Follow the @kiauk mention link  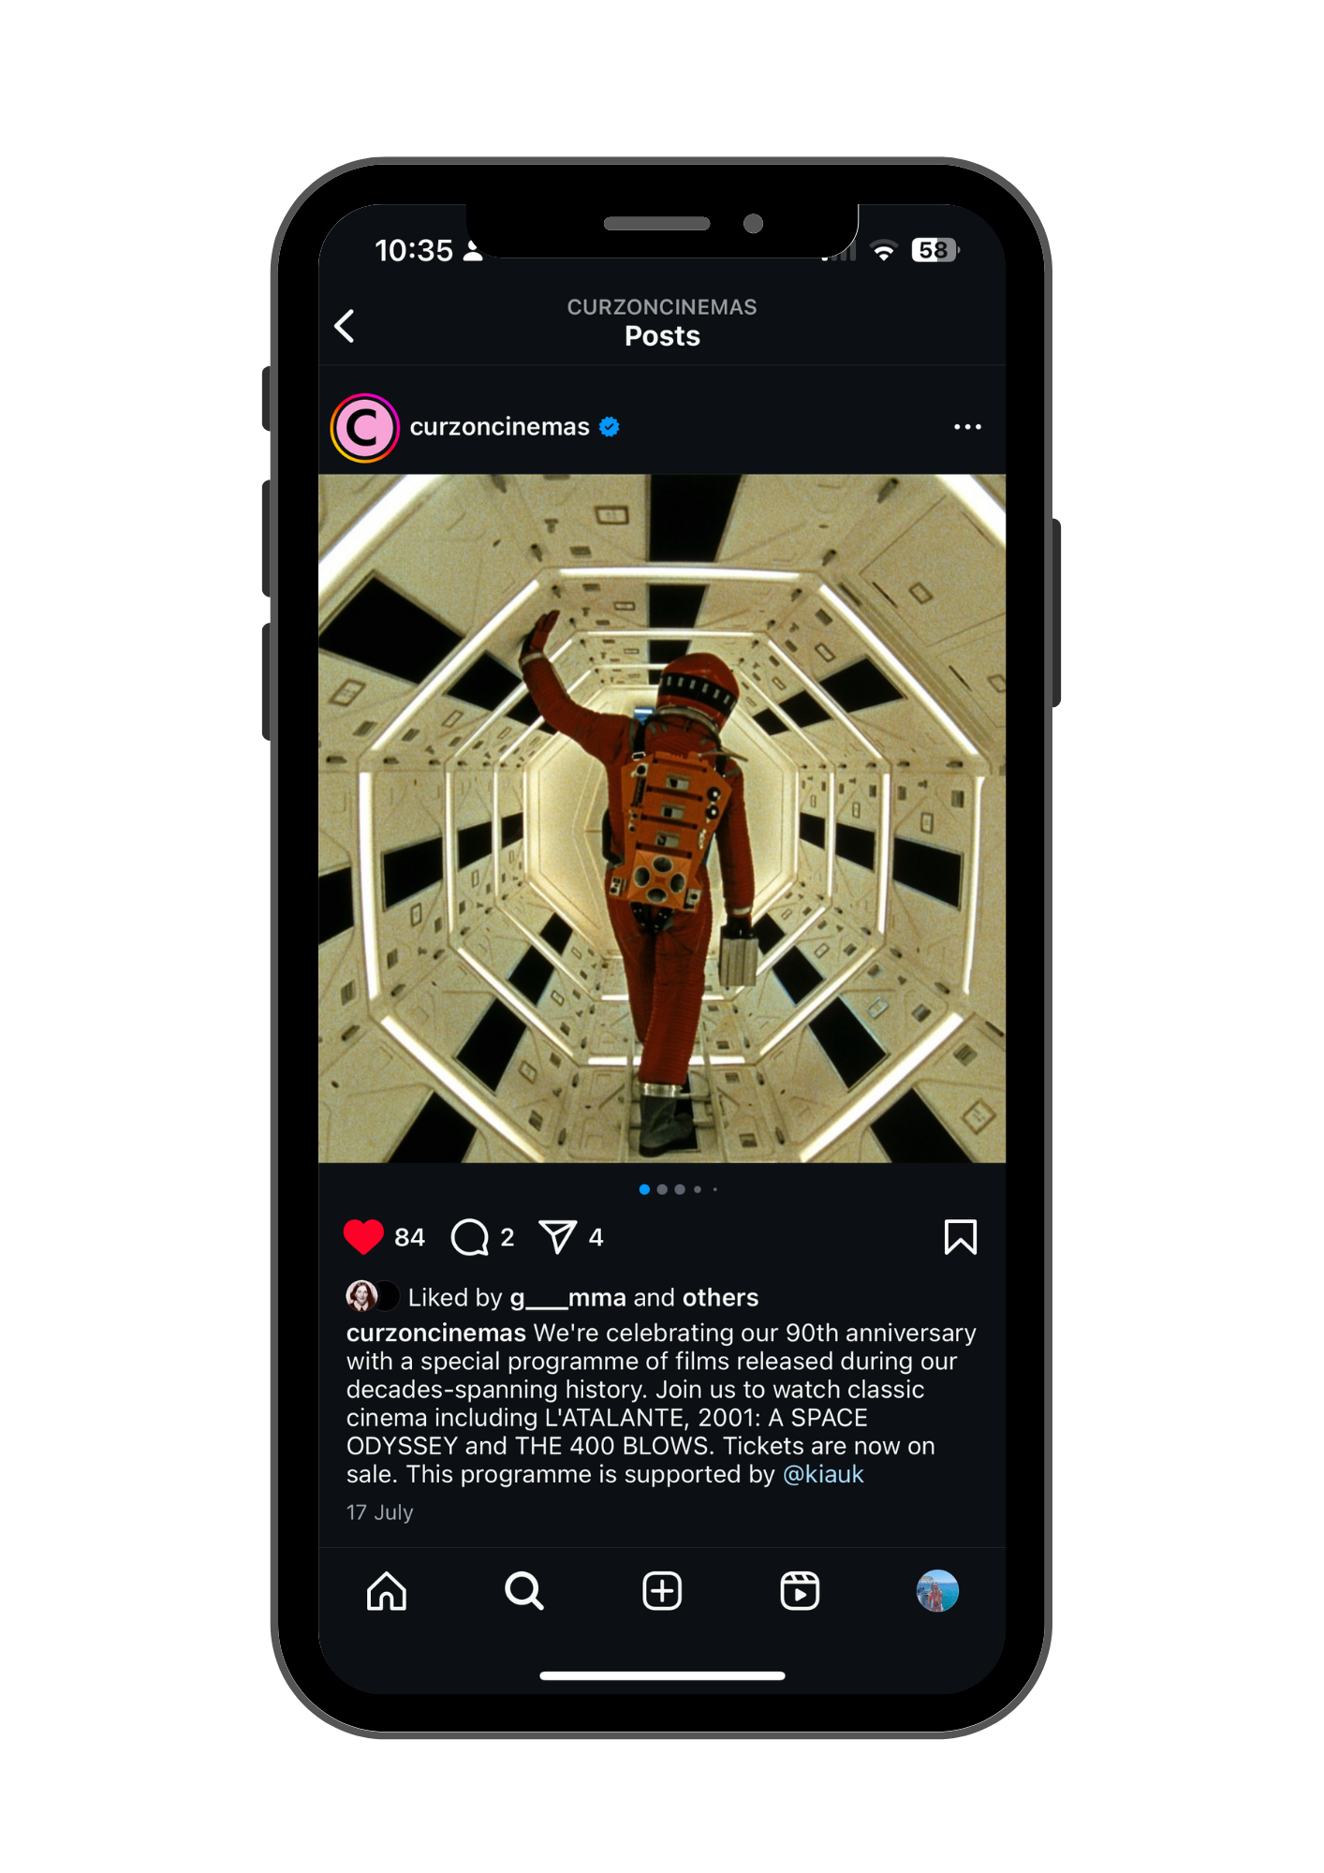(x=823, y=1474)
